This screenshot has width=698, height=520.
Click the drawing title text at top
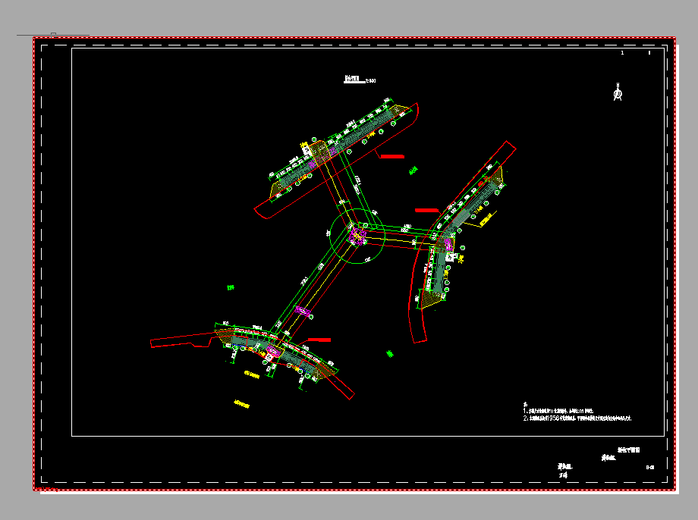(352, 80)
